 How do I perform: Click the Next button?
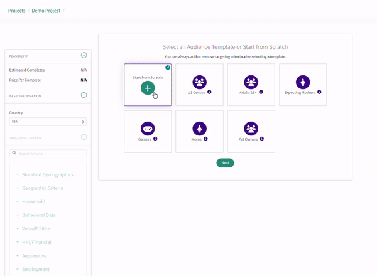click(x=225, y=162)
